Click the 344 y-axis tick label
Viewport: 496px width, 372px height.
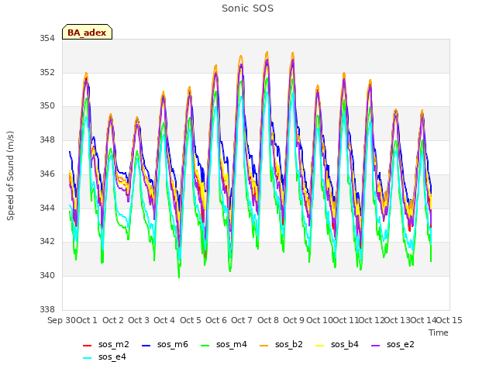pyautogui.click(x=47, y=208)
